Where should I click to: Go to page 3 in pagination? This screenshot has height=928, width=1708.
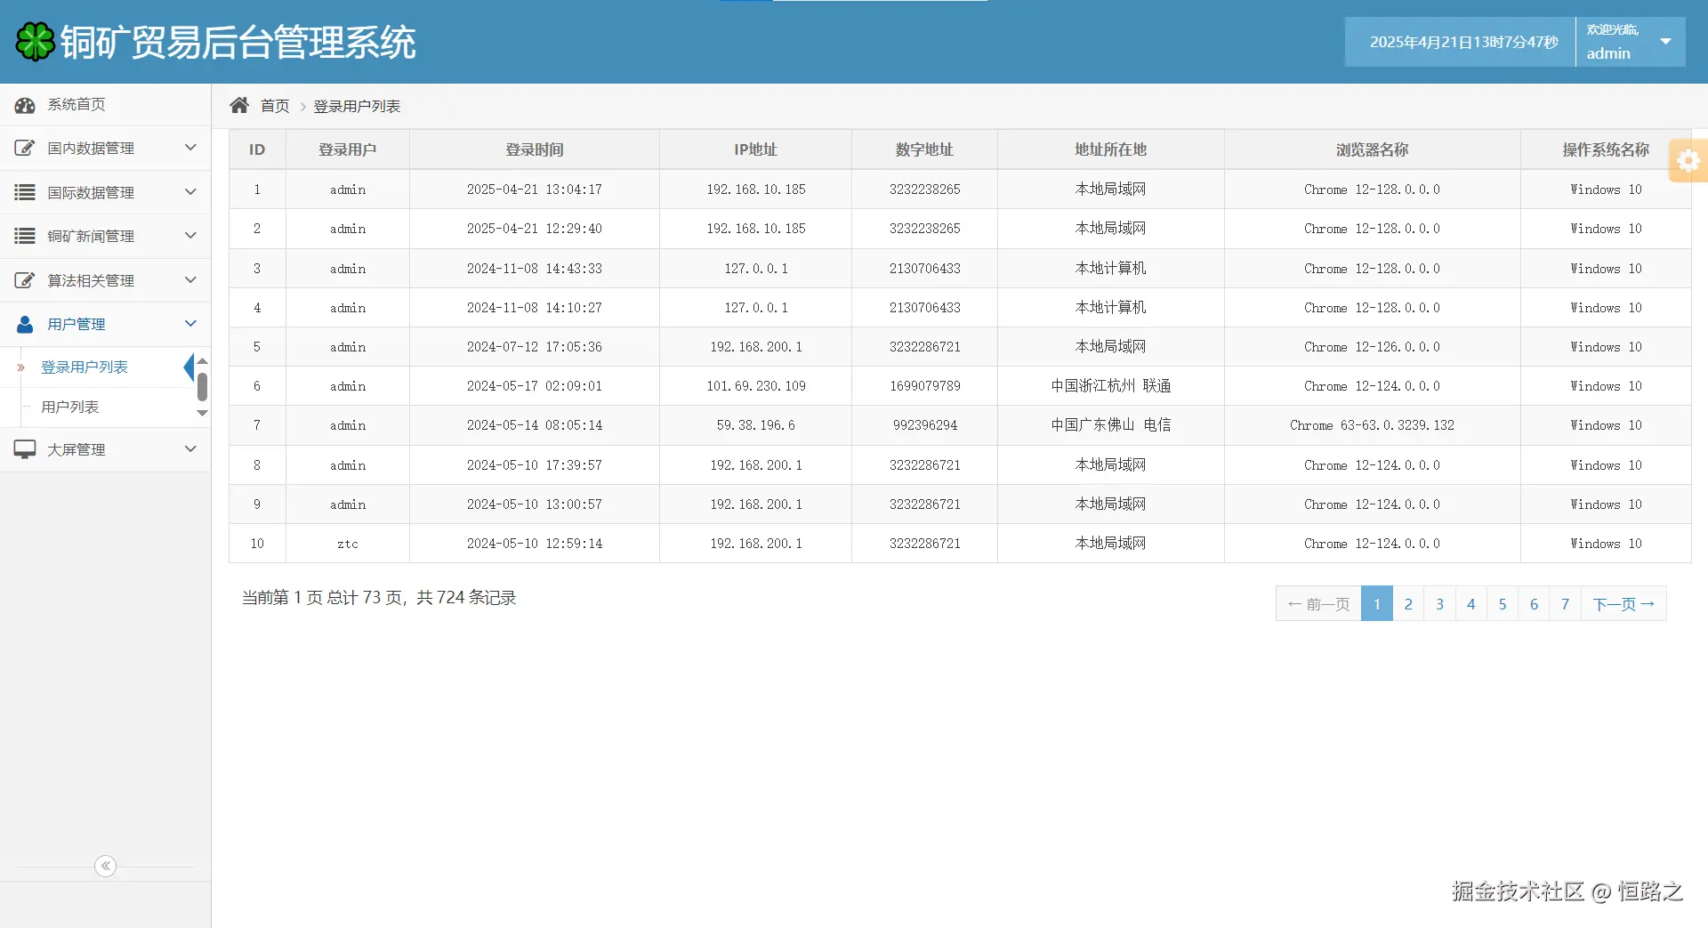[1439, 604]
